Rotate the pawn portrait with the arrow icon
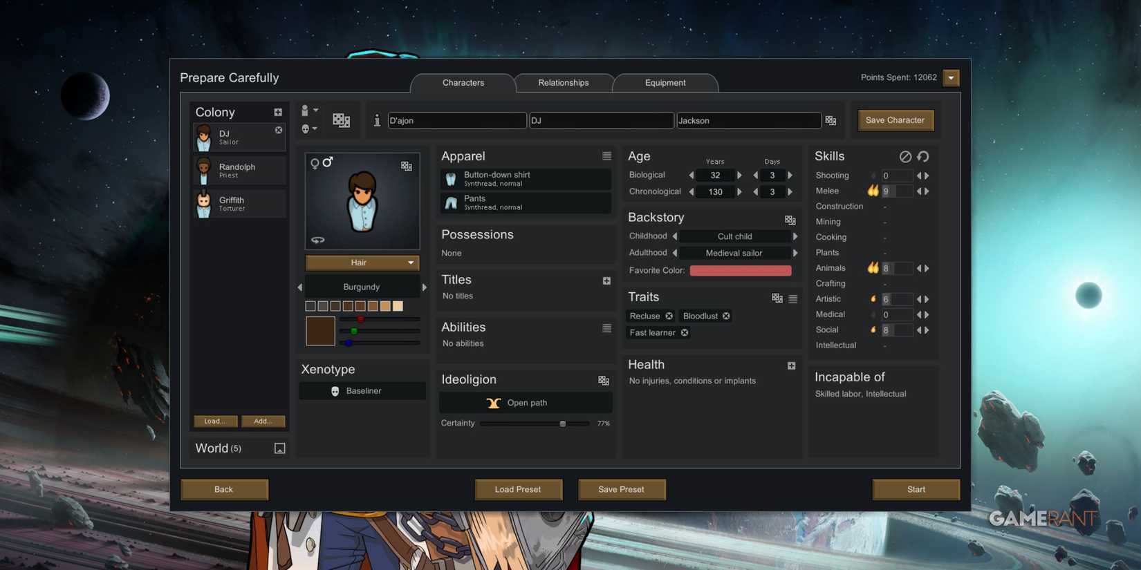The width and height of the screenshot is (1141, 570). pos(317,240)
